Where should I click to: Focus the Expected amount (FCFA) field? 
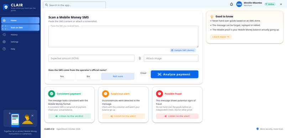point(92,58)
